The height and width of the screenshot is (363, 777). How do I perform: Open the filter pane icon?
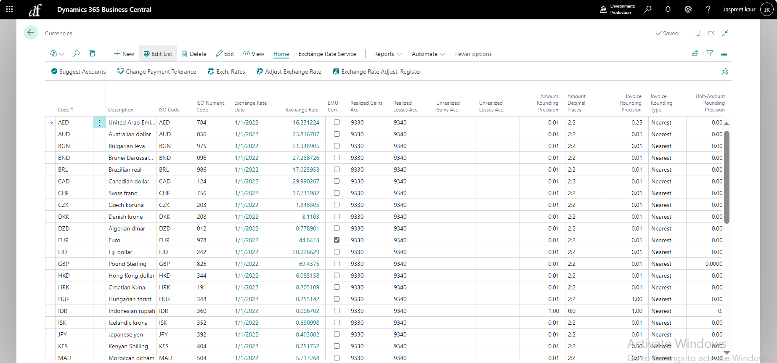(x=710, y=54)
